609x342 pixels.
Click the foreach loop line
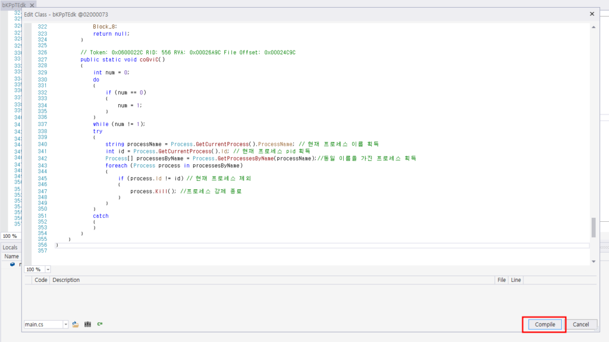(174, 165)
